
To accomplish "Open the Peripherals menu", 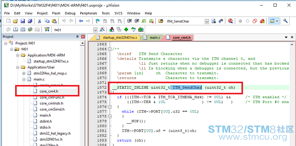I will 88,13.
